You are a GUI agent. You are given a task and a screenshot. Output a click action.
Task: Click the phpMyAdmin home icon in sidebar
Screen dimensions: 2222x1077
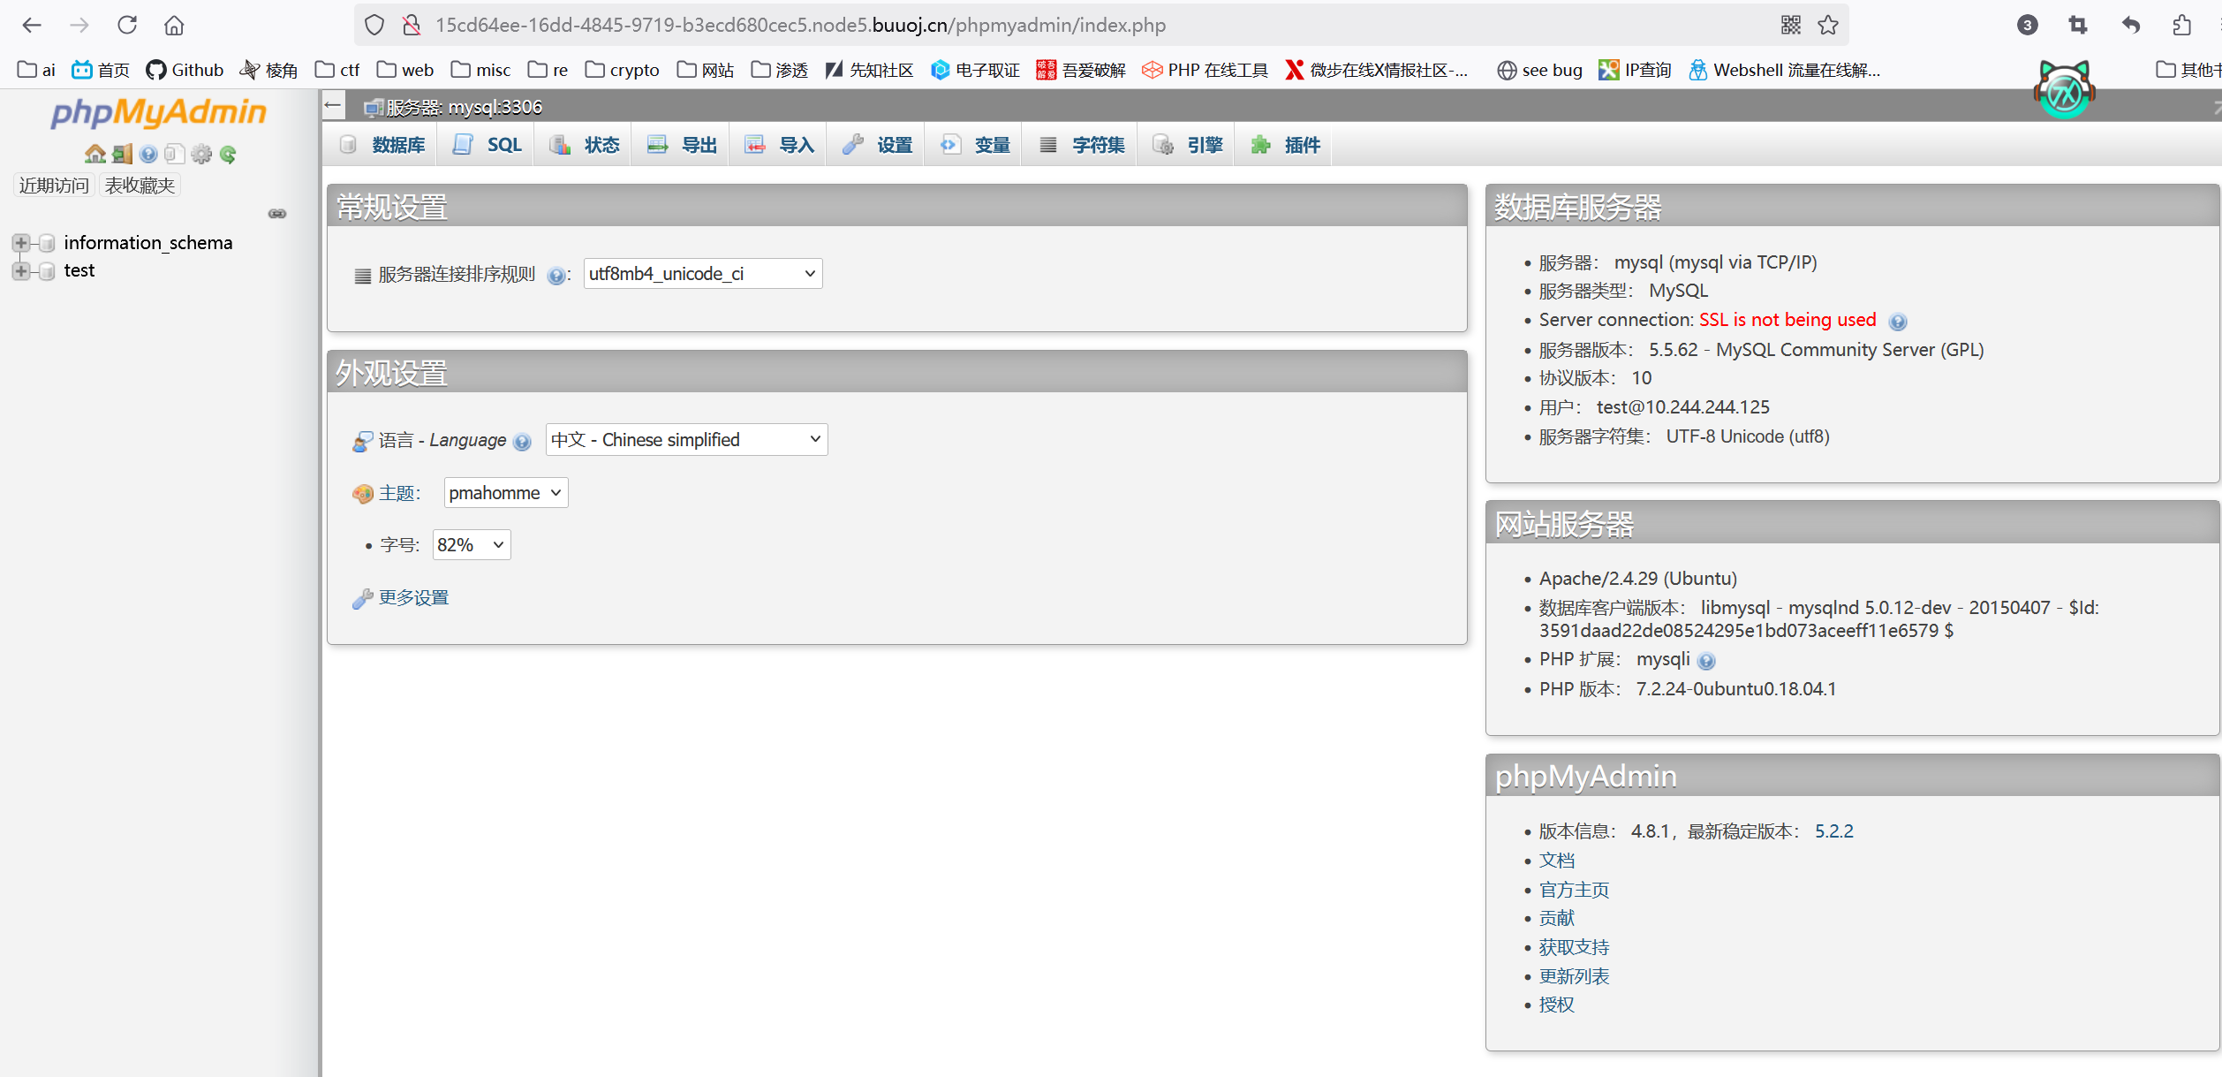(94, 155)
